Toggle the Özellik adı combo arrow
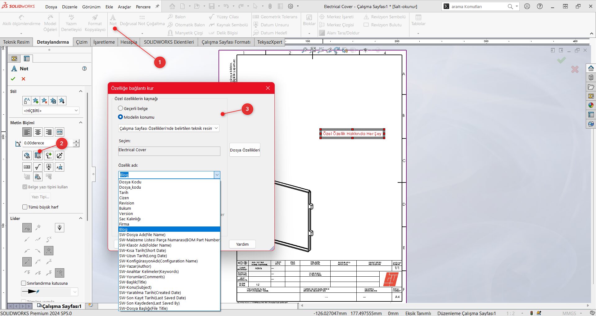The width and height of the screenshot is (596, 316). click(217, 175)
